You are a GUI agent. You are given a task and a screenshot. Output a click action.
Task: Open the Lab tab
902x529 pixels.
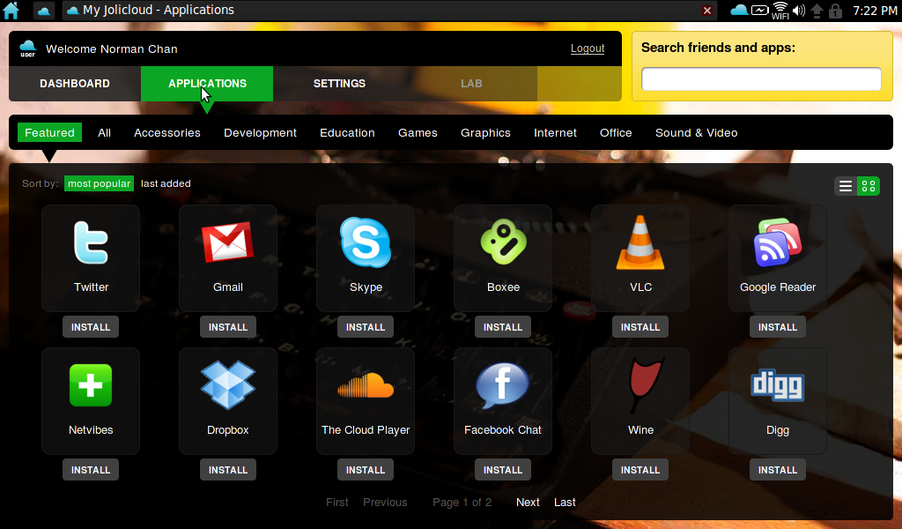pyautogui.click(x=471, y=84)
